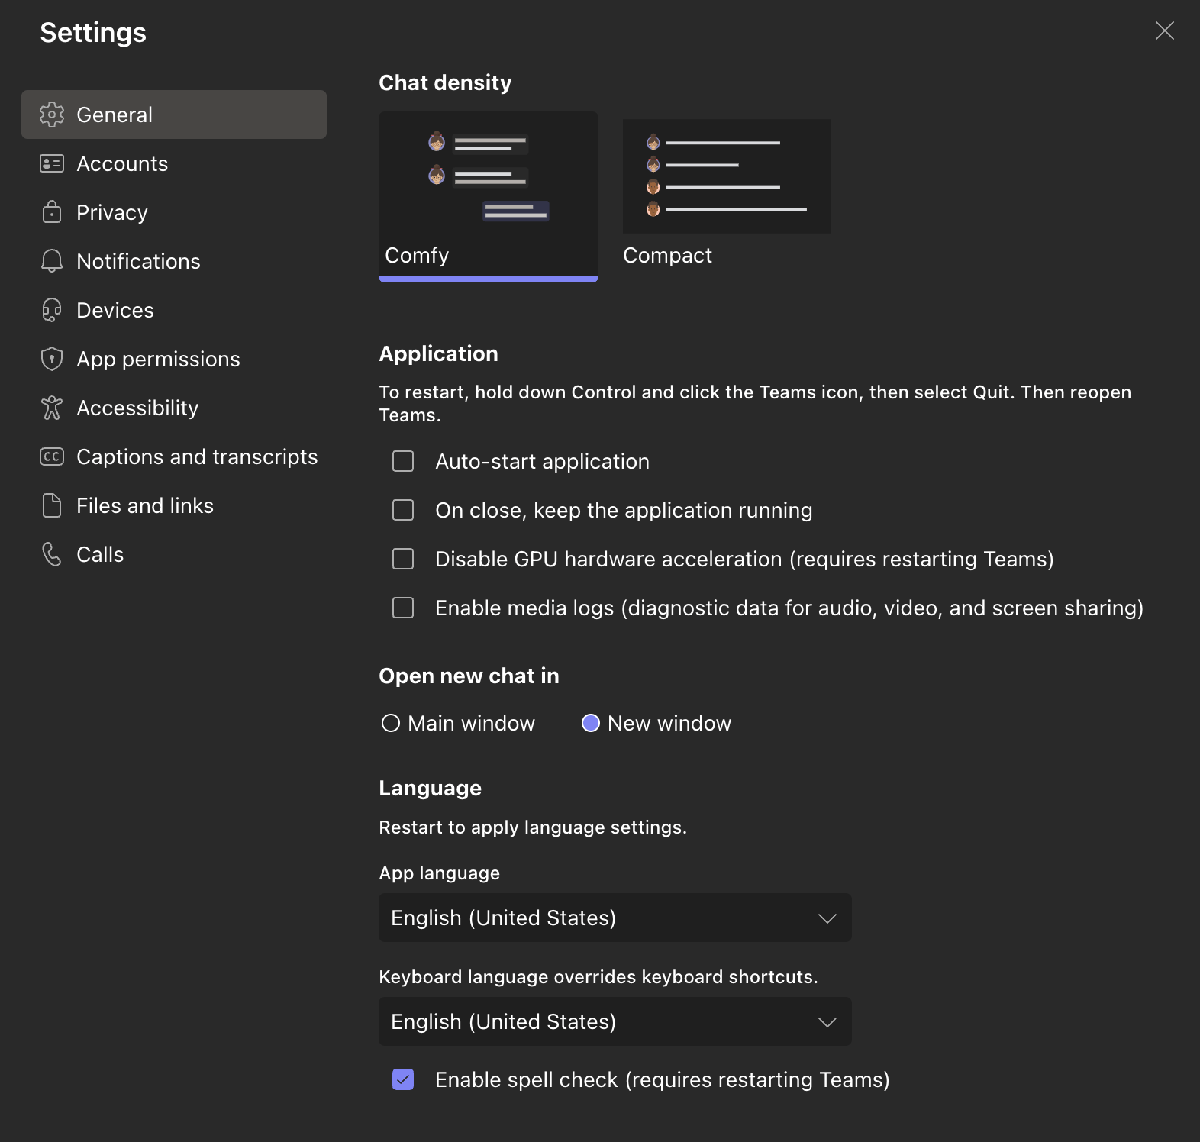Click the Notifications bell icon
This screenshot has height=1142, width=1200.
[x=52, y=261]
